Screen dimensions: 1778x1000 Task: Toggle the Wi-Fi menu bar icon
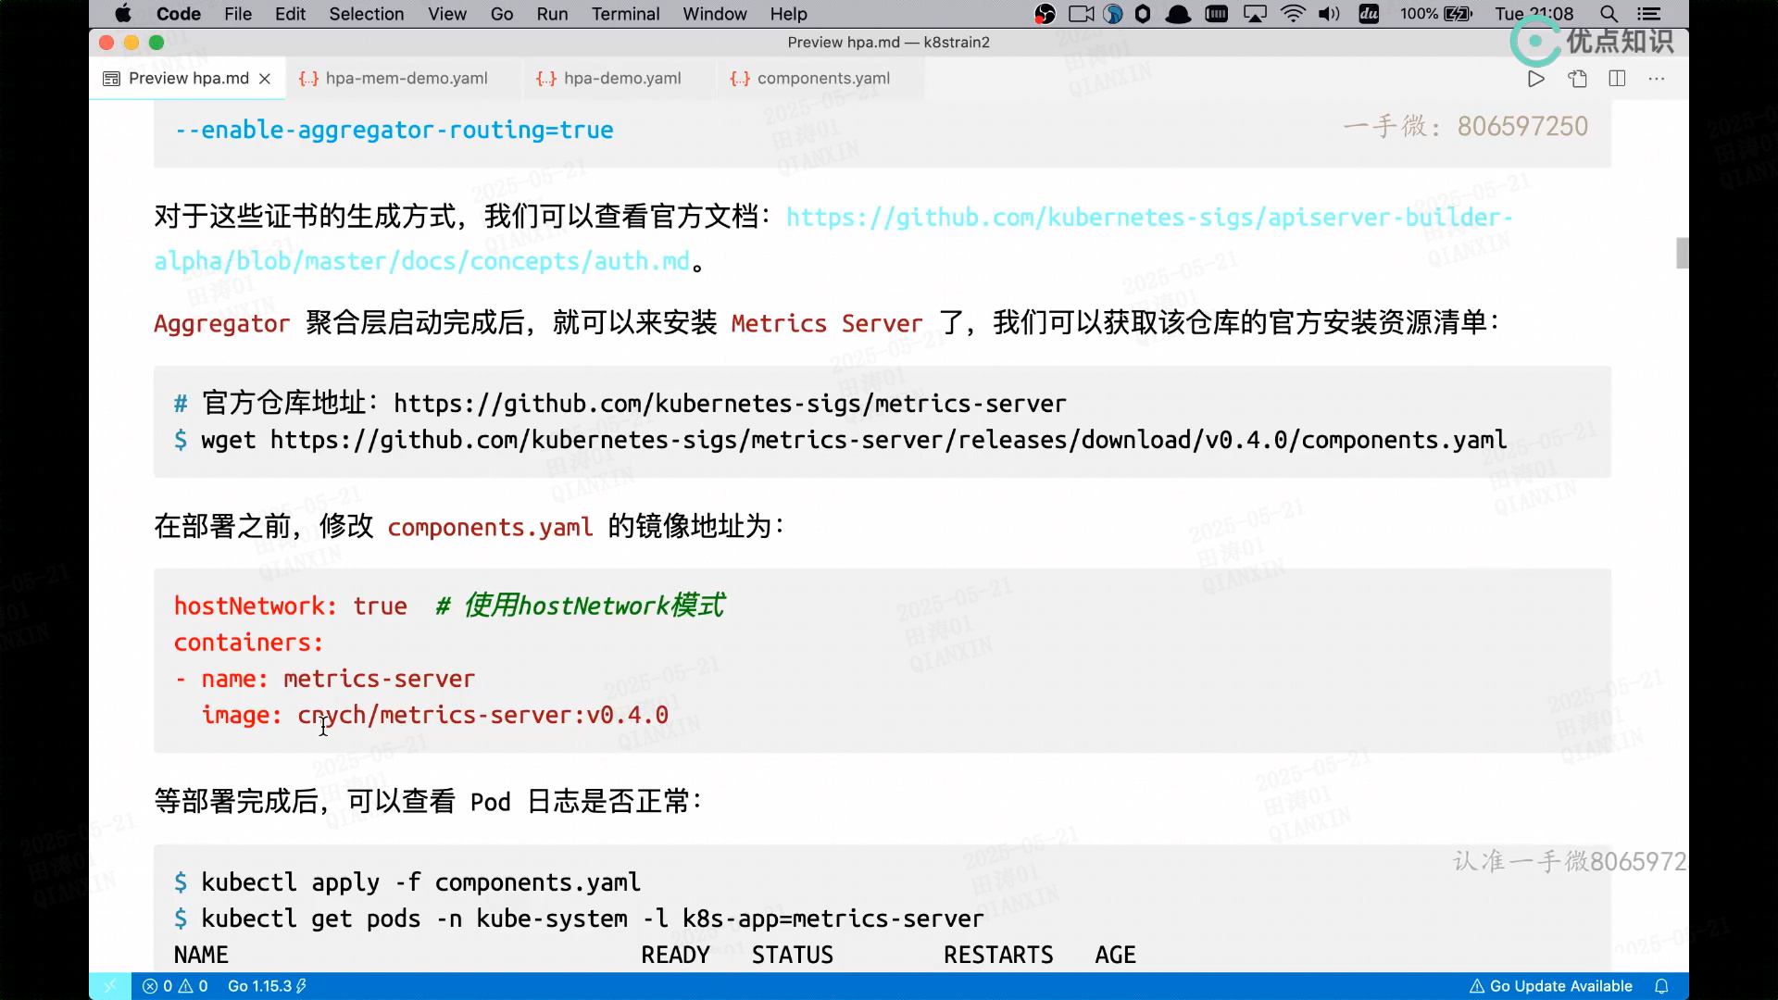(x=1292, y=14)
